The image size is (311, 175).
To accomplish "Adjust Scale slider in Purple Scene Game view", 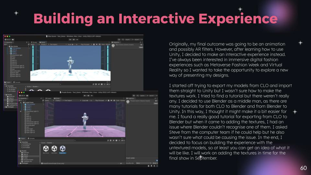I will pyautogui.click(x=88, y=100).
